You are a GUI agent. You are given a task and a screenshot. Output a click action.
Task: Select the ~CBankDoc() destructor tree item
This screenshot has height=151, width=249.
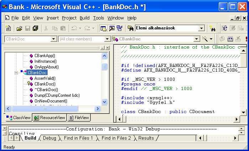click(46, 90)
